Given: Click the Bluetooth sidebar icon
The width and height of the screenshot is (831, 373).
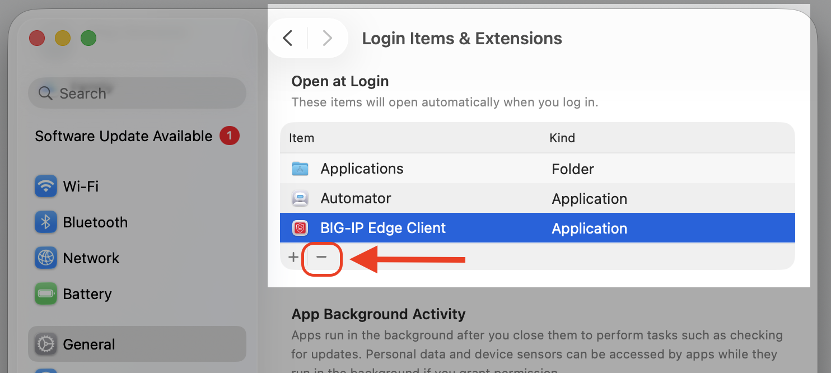Looking at the screenshot, I should (x=45, y=222).
